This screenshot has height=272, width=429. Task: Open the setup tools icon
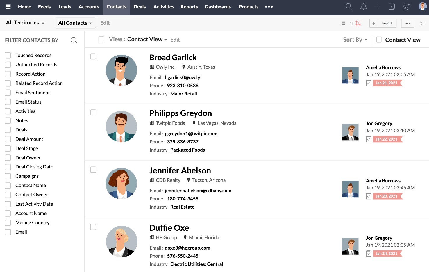(x=406, y=7)
